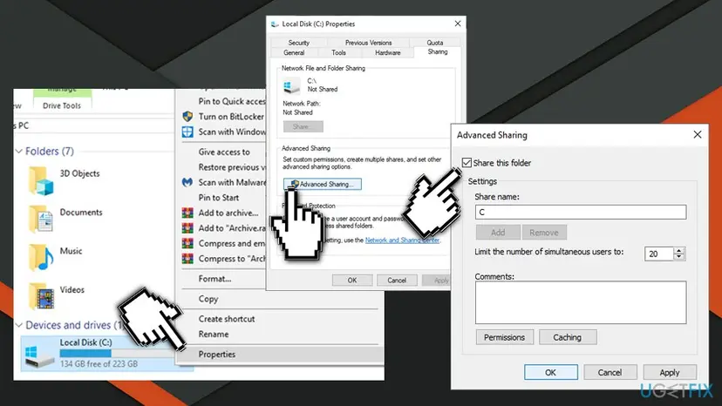Click the Remove share name button

tap(544, 233)
